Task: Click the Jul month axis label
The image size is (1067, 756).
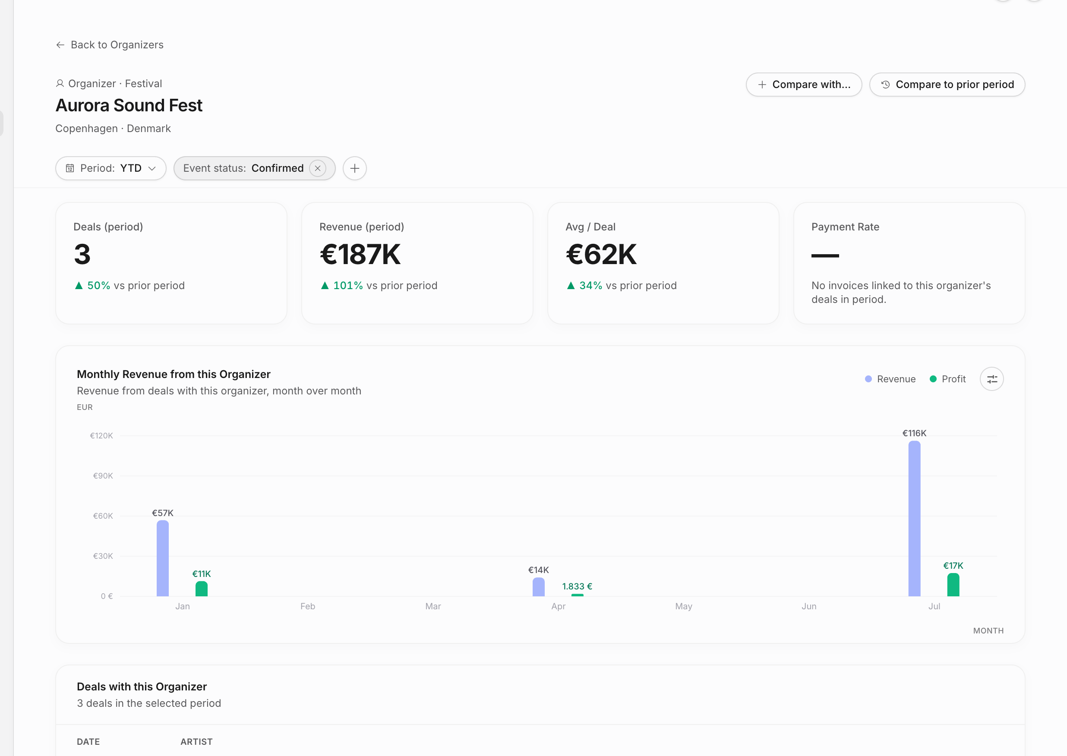Action: (x=934, y=606)
